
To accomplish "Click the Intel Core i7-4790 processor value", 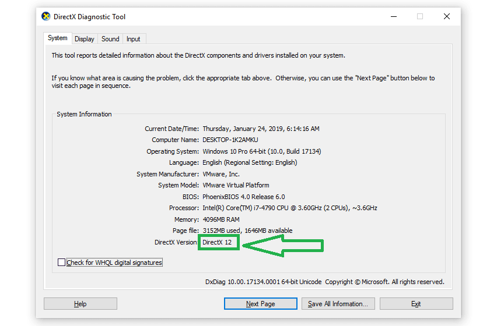I will click(290, 208).
